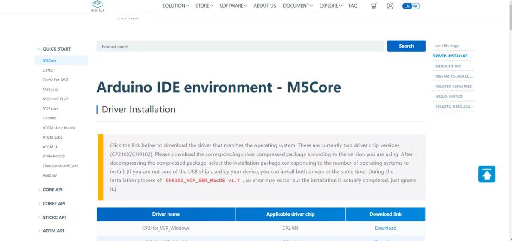Screen dimensions: 512x241
Task: Click the red CH9102_VCP_SER_MacOS v1.7 code text
Action: pyautogui.click(x=202, y=181)
